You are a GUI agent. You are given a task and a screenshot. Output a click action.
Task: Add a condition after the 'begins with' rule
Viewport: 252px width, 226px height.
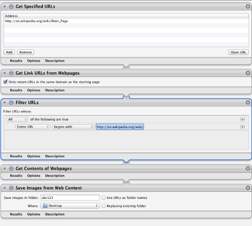(x=243, y=127)
